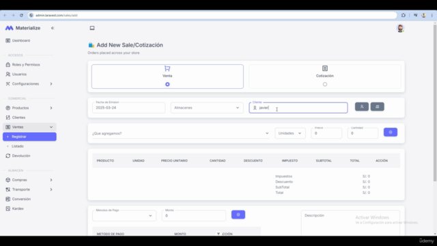Select the Registrar submenu item
The width and height of the screenshot is (437, 246).
[x=29, y=137]
